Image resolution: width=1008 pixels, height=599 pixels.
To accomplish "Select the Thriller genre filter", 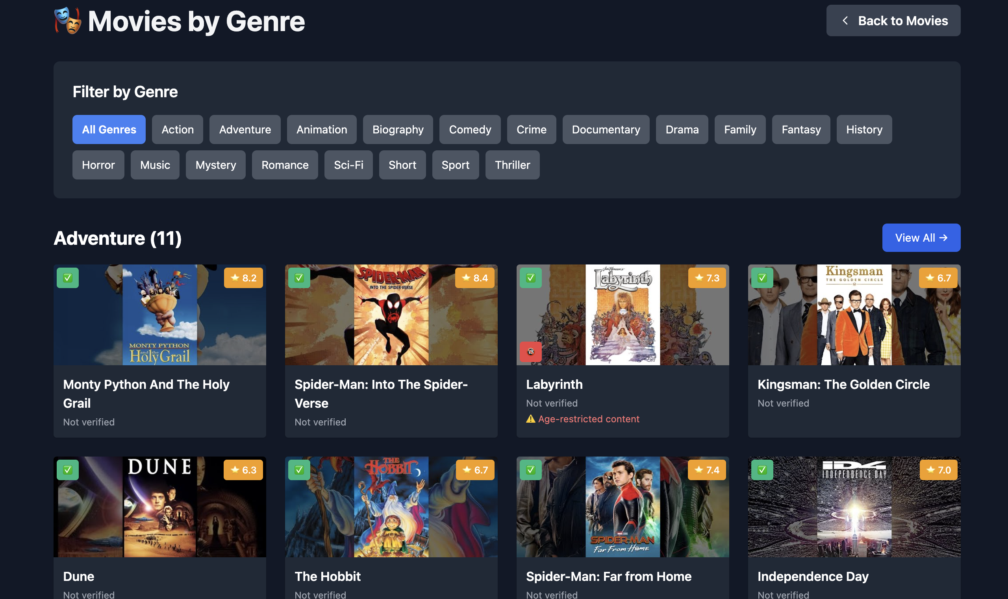I will [513, 165].
